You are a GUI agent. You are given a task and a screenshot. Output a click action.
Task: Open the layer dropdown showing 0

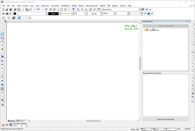pos(47,14)
